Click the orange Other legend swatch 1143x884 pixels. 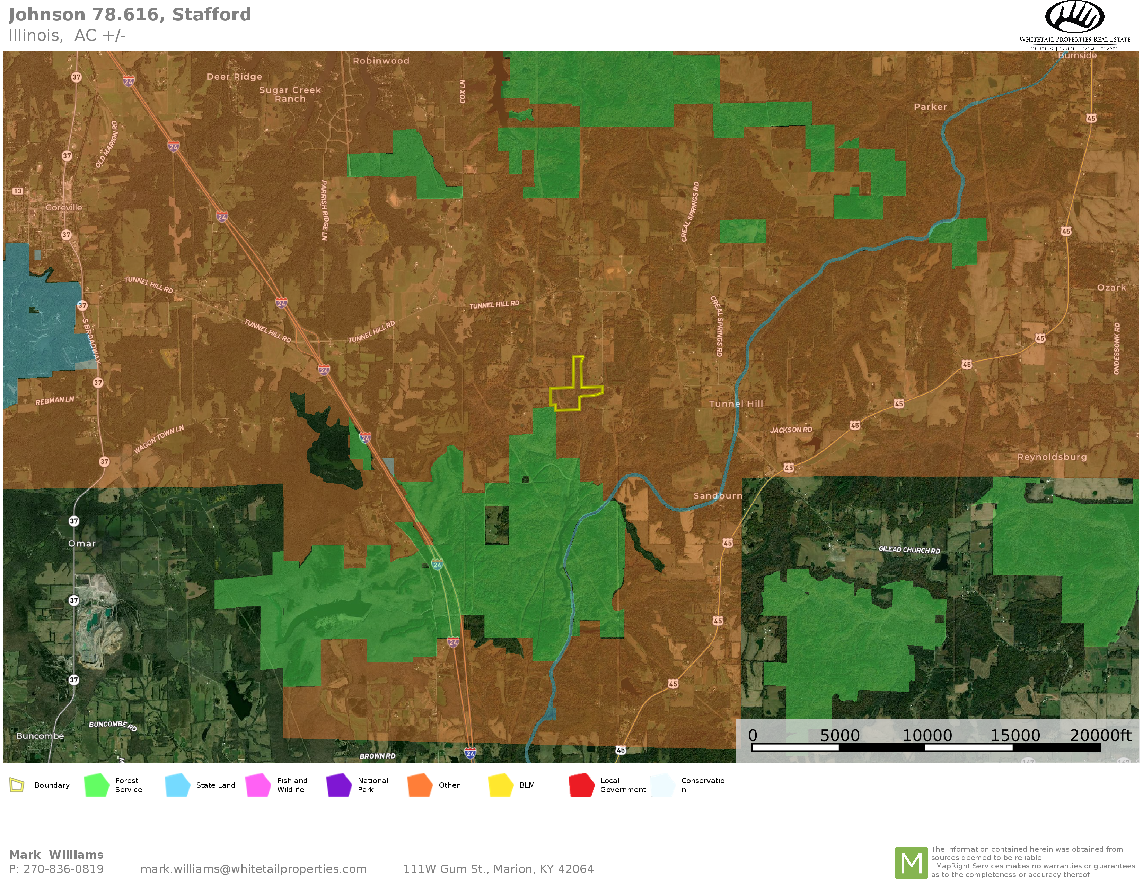pos(420,785)
